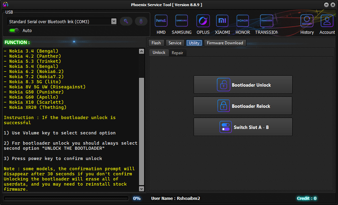Open the History panel
The height and width of the screenshot is (205, 338).
(307, 21)
